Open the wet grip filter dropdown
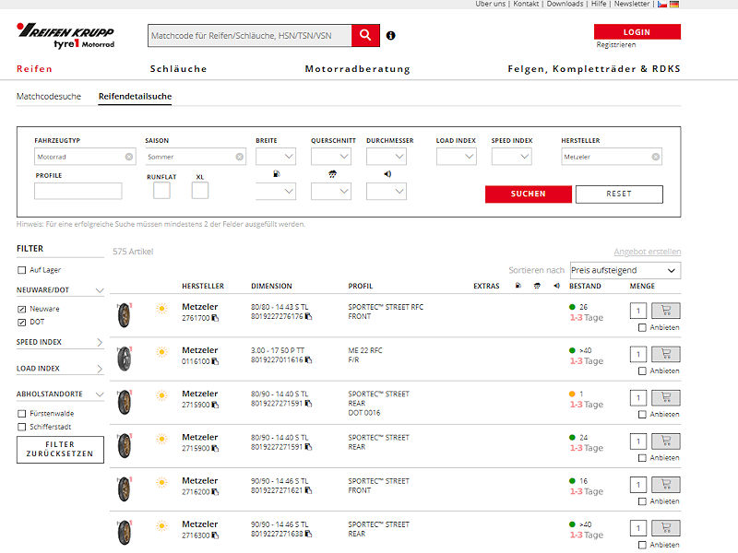 [331, 191]
